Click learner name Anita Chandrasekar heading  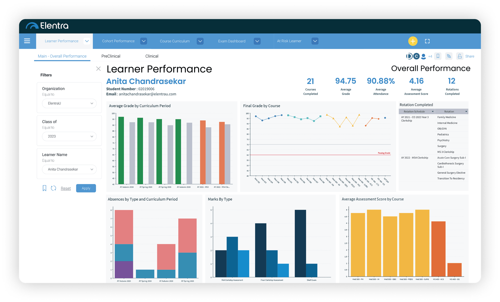146,81
